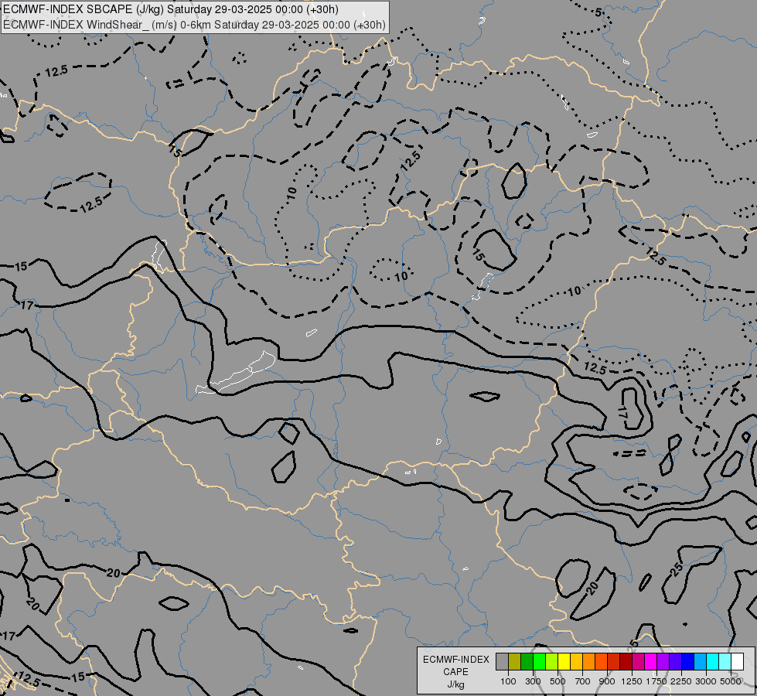The height and width of the screenshot is (696, 757).
Task: Pick the lime yellow-green legend swatch
Action: (x=552, y=661)
